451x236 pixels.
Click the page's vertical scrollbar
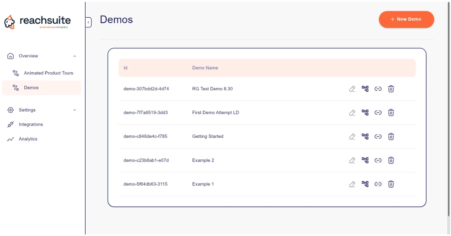449,113
